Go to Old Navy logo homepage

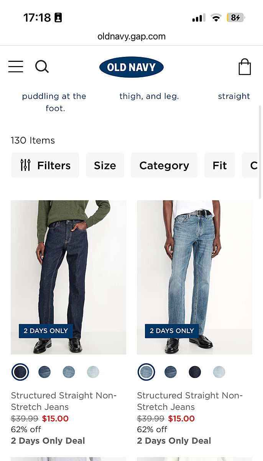point(131,67)
